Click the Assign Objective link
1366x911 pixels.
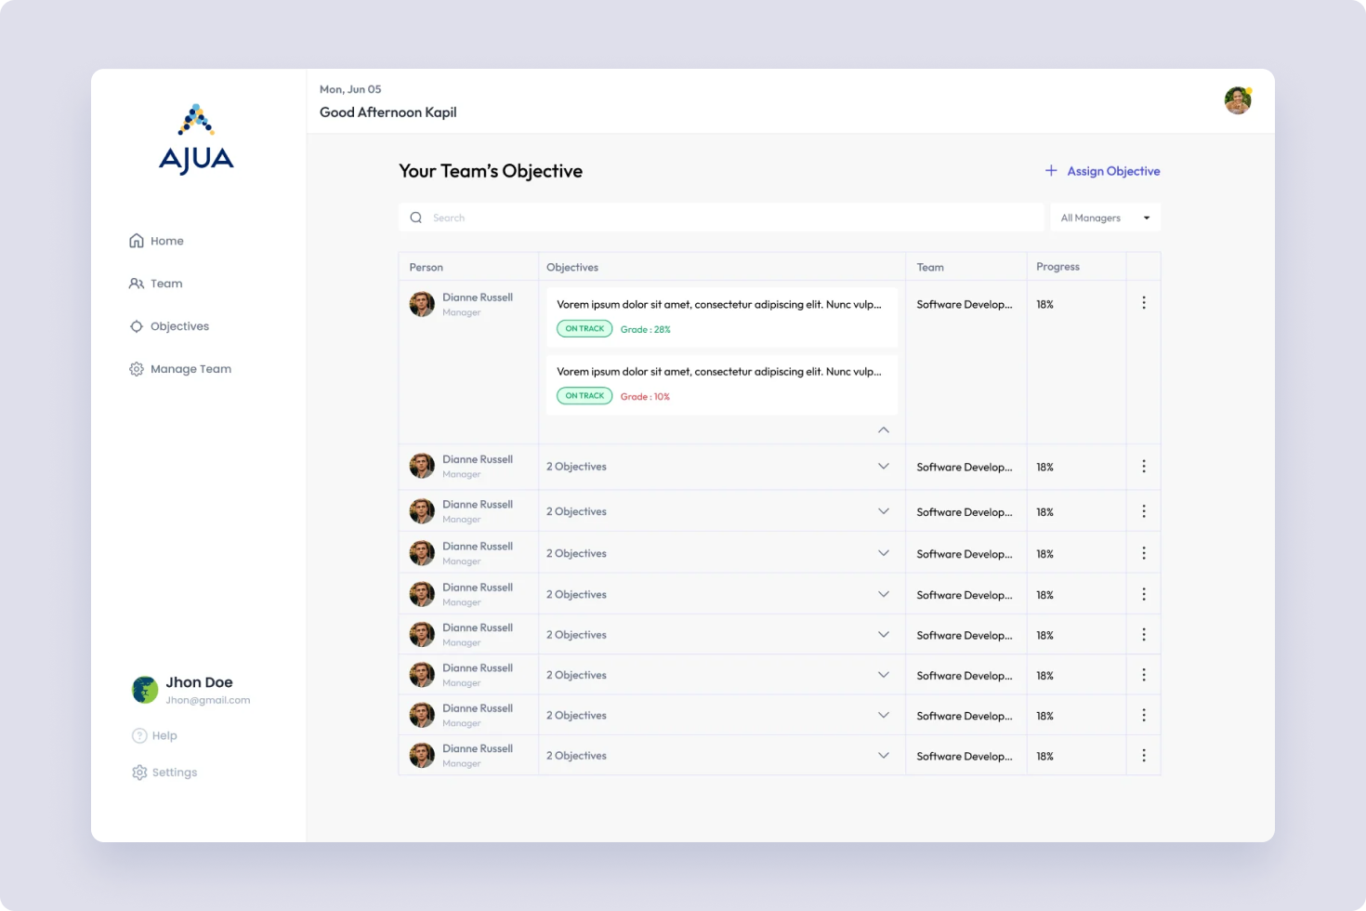pyautogui.click(x=1112, y=171)
